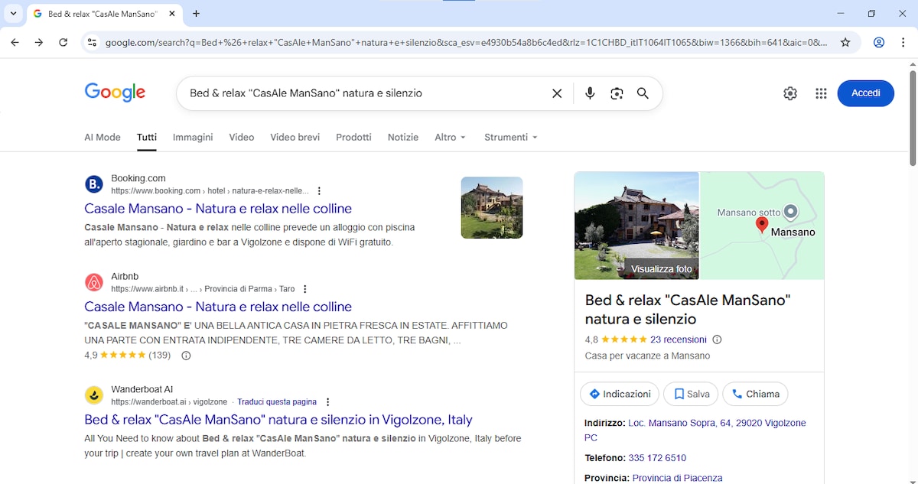Click the Booking.com result thumbnail image
918x484 pixels.
tap(492, 208)
